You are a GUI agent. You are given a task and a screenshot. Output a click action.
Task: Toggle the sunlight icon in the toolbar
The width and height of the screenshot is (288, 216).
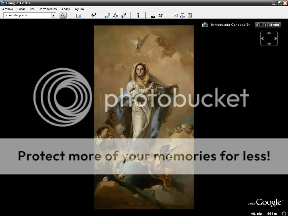153,16
